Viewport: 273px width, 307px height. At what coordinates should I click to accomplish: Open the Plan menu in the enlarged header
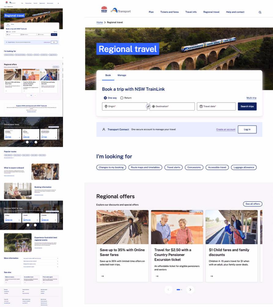(151, 12)
